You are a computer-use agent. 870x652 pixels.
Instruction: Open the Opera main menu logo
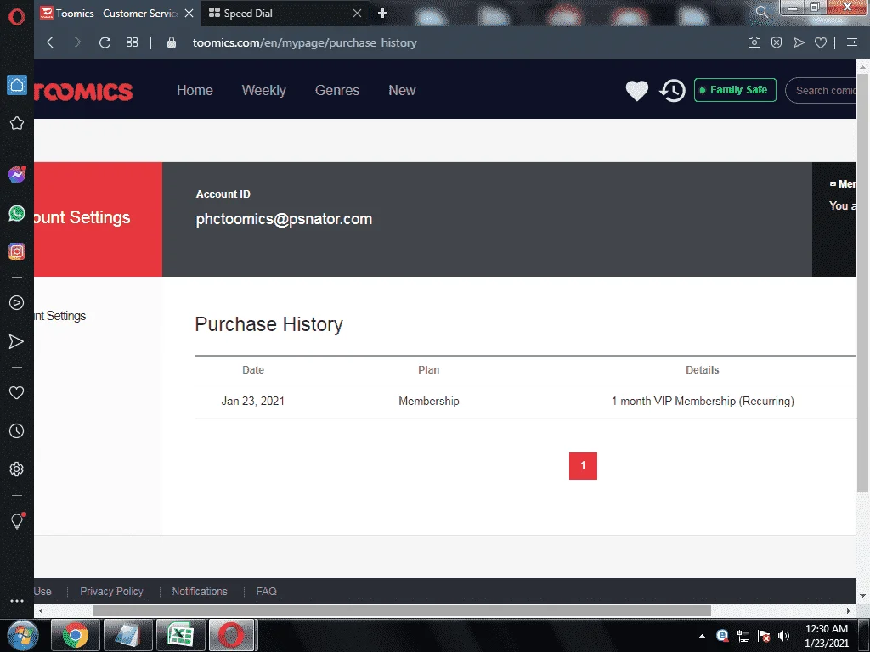pyautogui.click(x=17, y=17)
